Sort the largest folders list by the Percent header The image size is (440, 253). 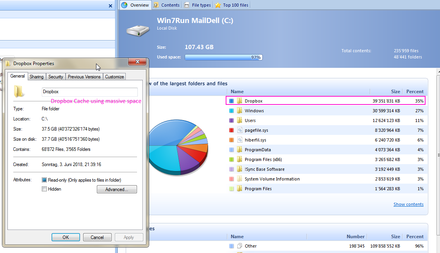[415, 92]
